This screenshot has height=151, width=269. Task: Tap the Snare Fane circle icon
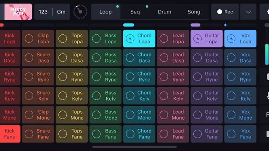tap(29, 134)
